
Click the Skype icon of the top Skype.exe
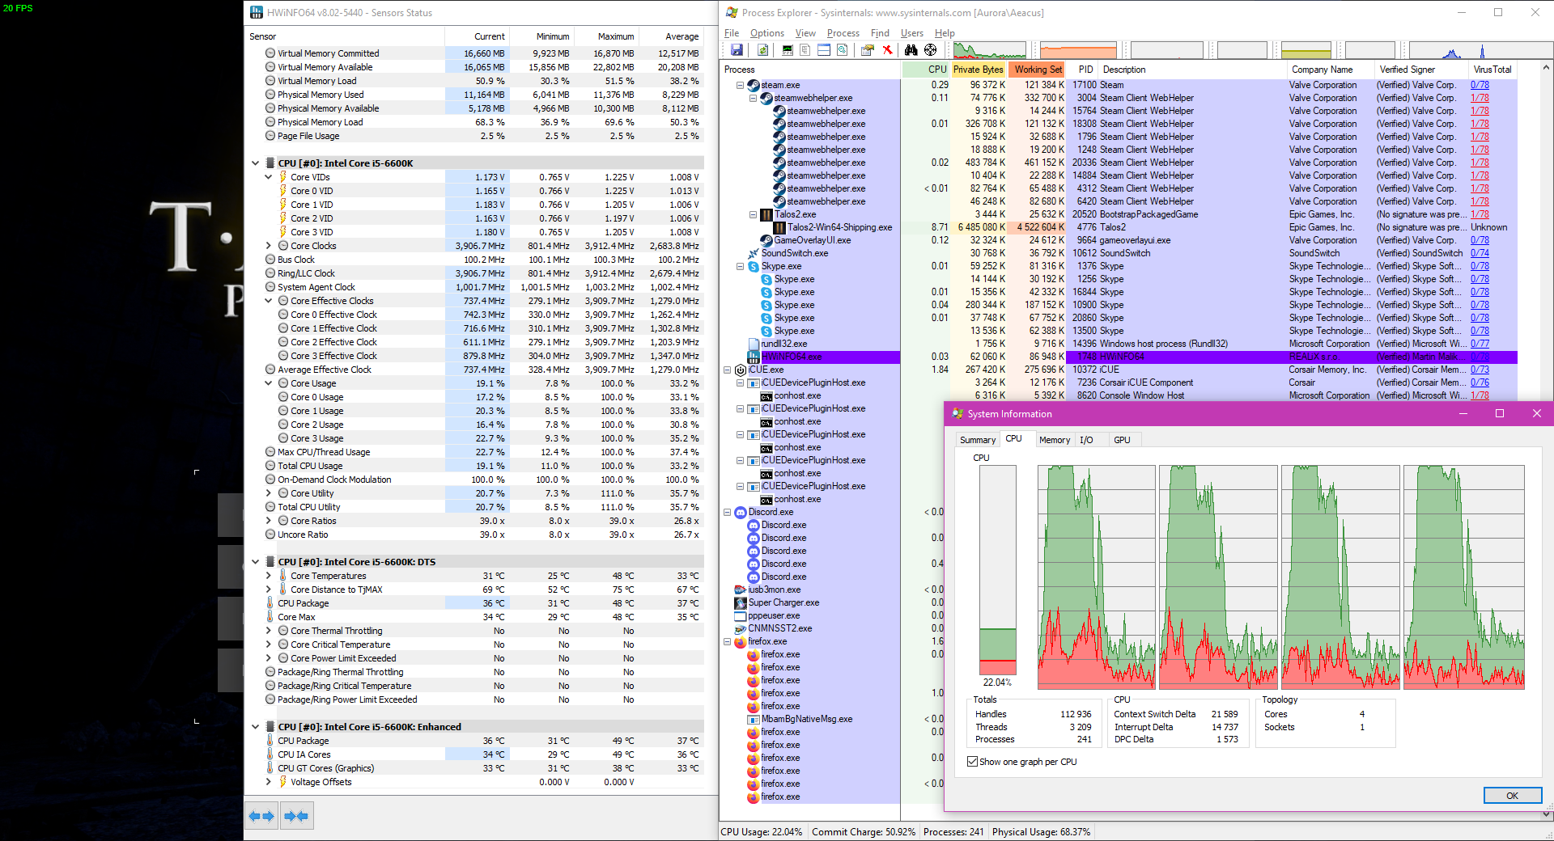[x=754, y=266]
